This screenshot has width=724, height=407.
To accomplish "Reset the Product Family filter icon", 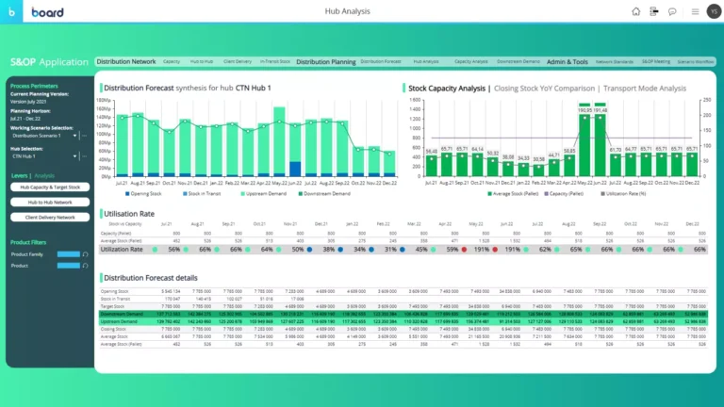I will [84, 254].
